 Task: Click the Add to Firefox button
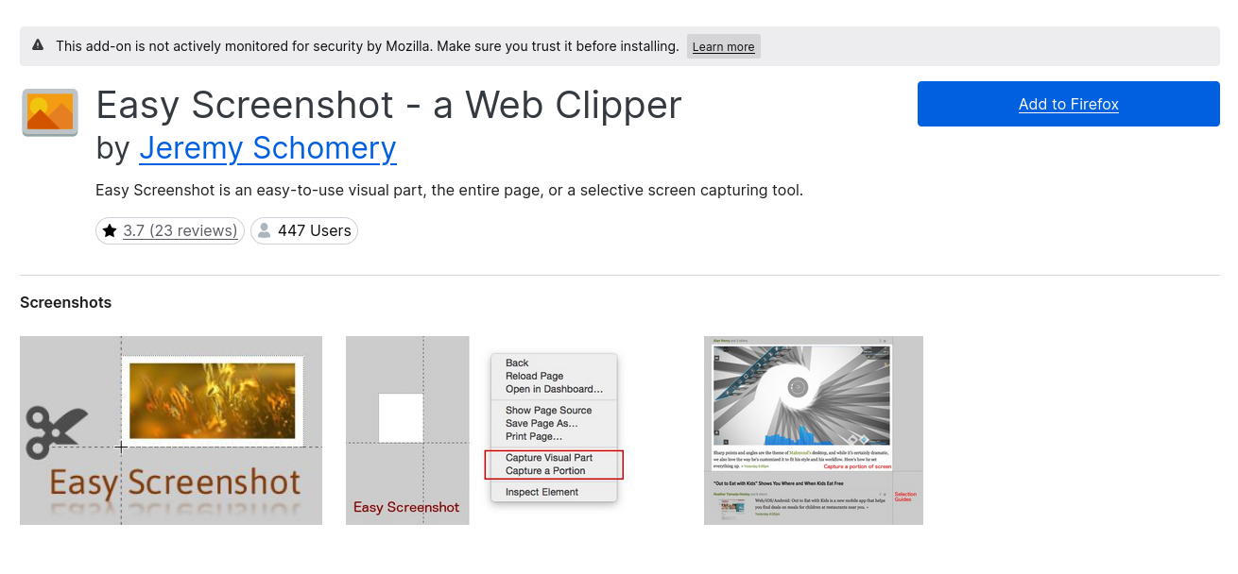coord(1069,104)
